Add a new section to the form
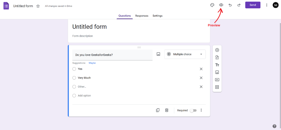This screenshot has width=281, height=130. point(217,87)
